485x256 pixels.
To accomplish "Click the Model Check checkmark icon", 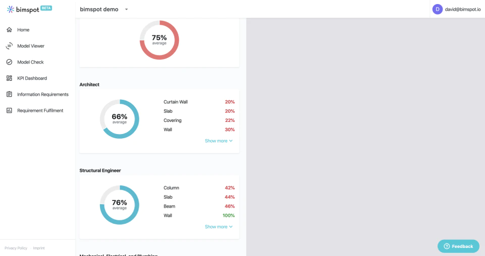I will 9,62.
